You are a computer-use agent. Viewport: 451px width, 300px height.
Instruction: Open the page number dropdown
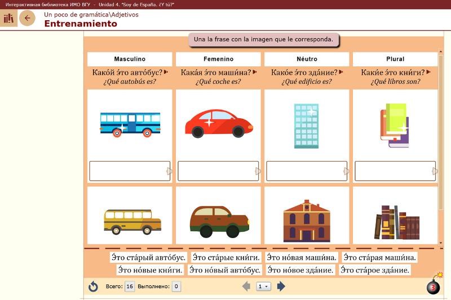click(263, 286)
